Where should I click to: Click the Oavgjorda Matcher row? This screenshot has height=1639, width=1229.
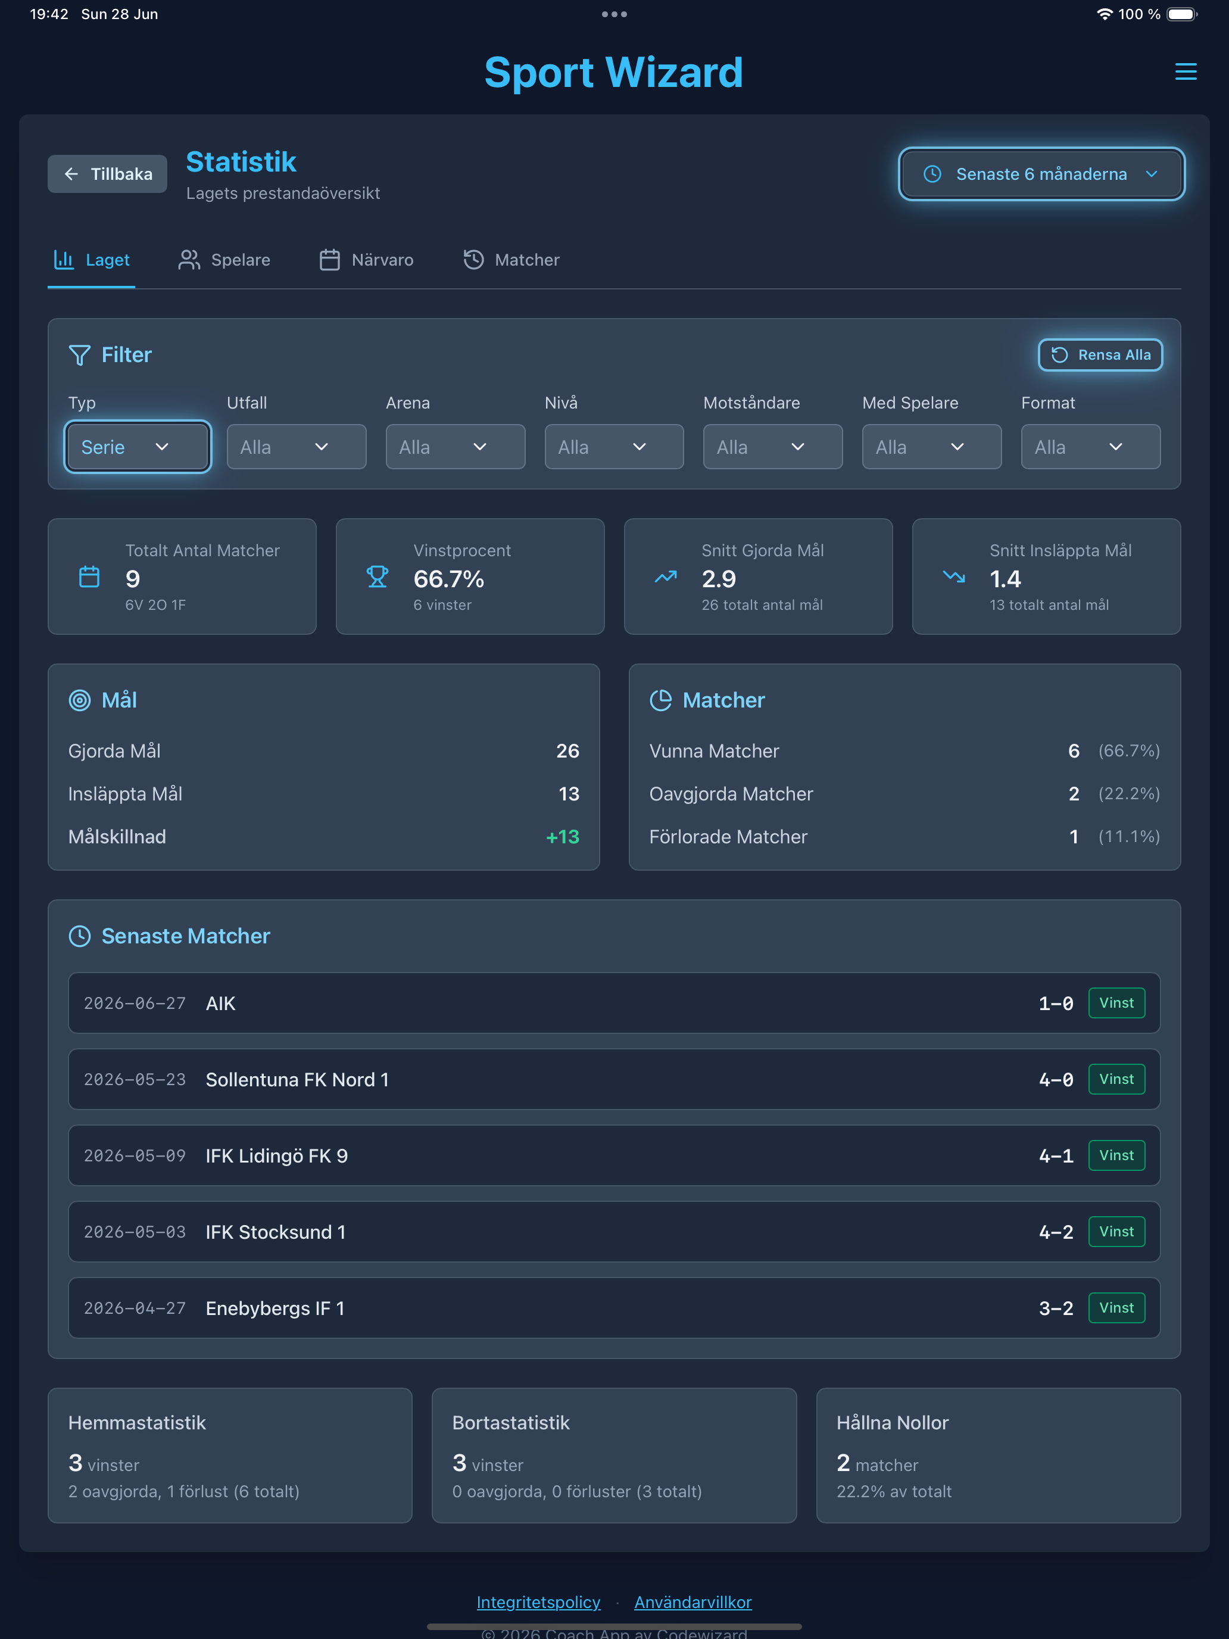[x=904, y=793]
